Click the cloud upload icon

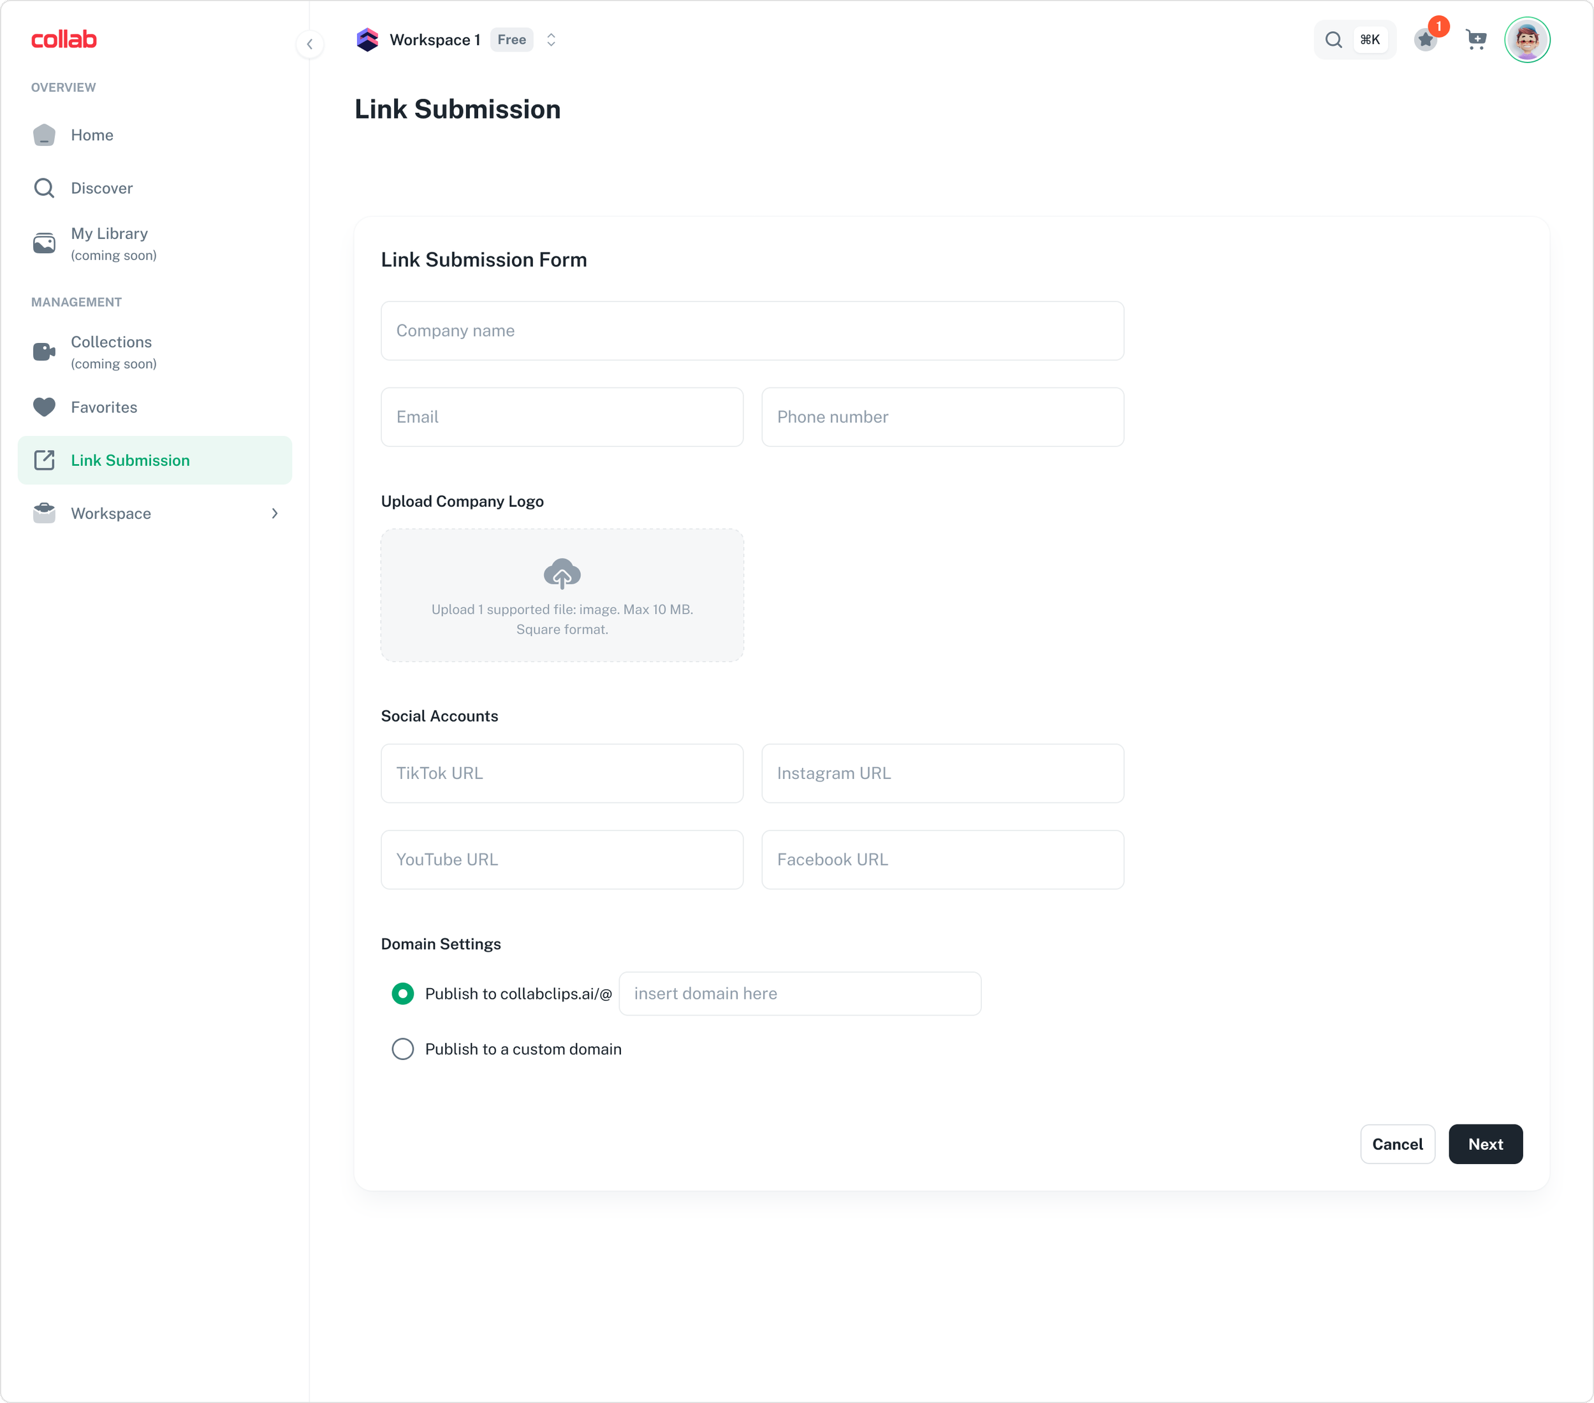[562, 574]
